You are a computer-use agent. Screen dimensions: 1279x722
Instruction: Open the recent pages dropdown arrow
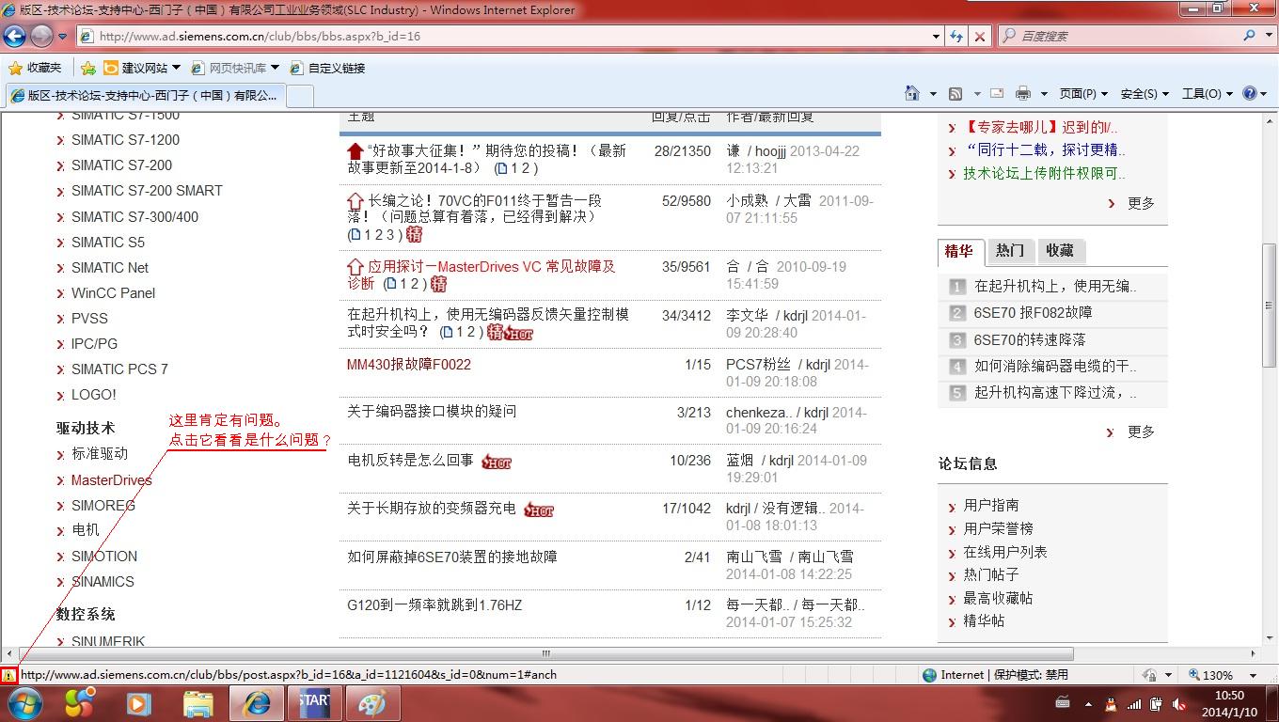point(62,37)
